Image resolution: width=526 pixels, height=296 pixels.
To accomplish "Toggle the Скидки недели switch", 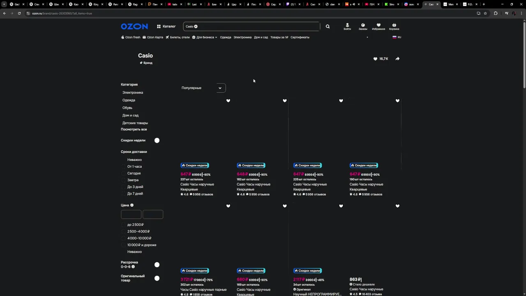I will [157, 140].
